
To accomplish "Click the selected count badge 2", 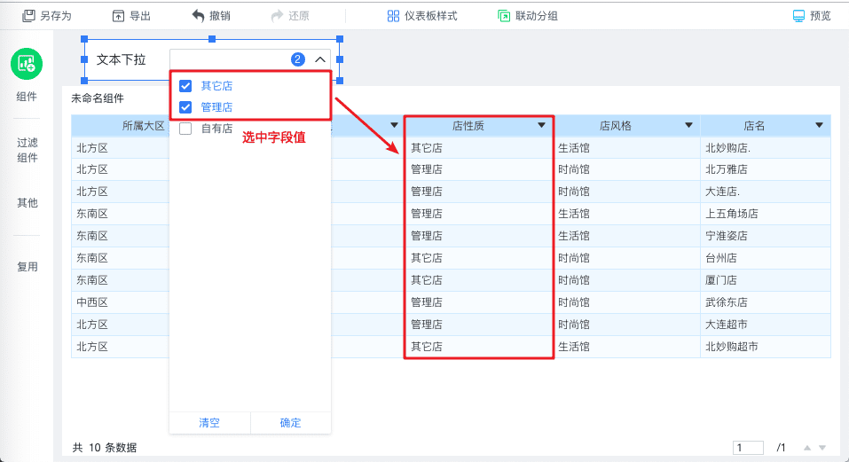I will (298, 59).
